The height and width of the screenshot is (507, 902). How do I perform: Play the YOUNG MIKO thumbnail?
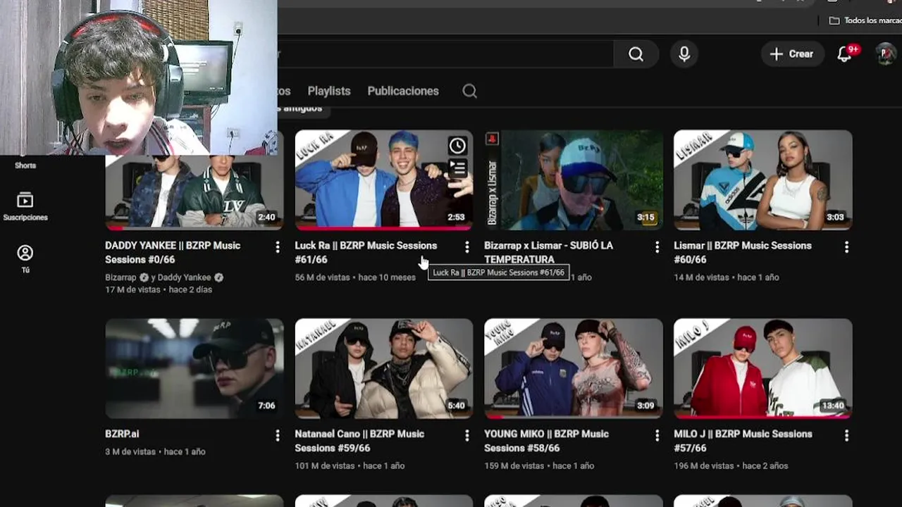pyautogui.click(x=574, y=368)
